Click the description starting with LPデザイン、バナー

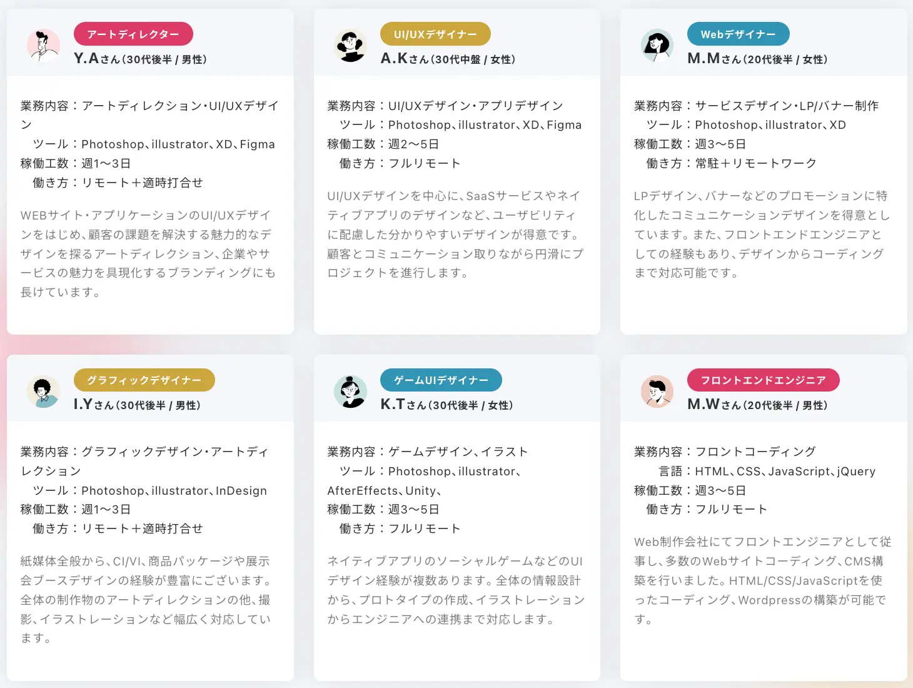tap(762, 235)
